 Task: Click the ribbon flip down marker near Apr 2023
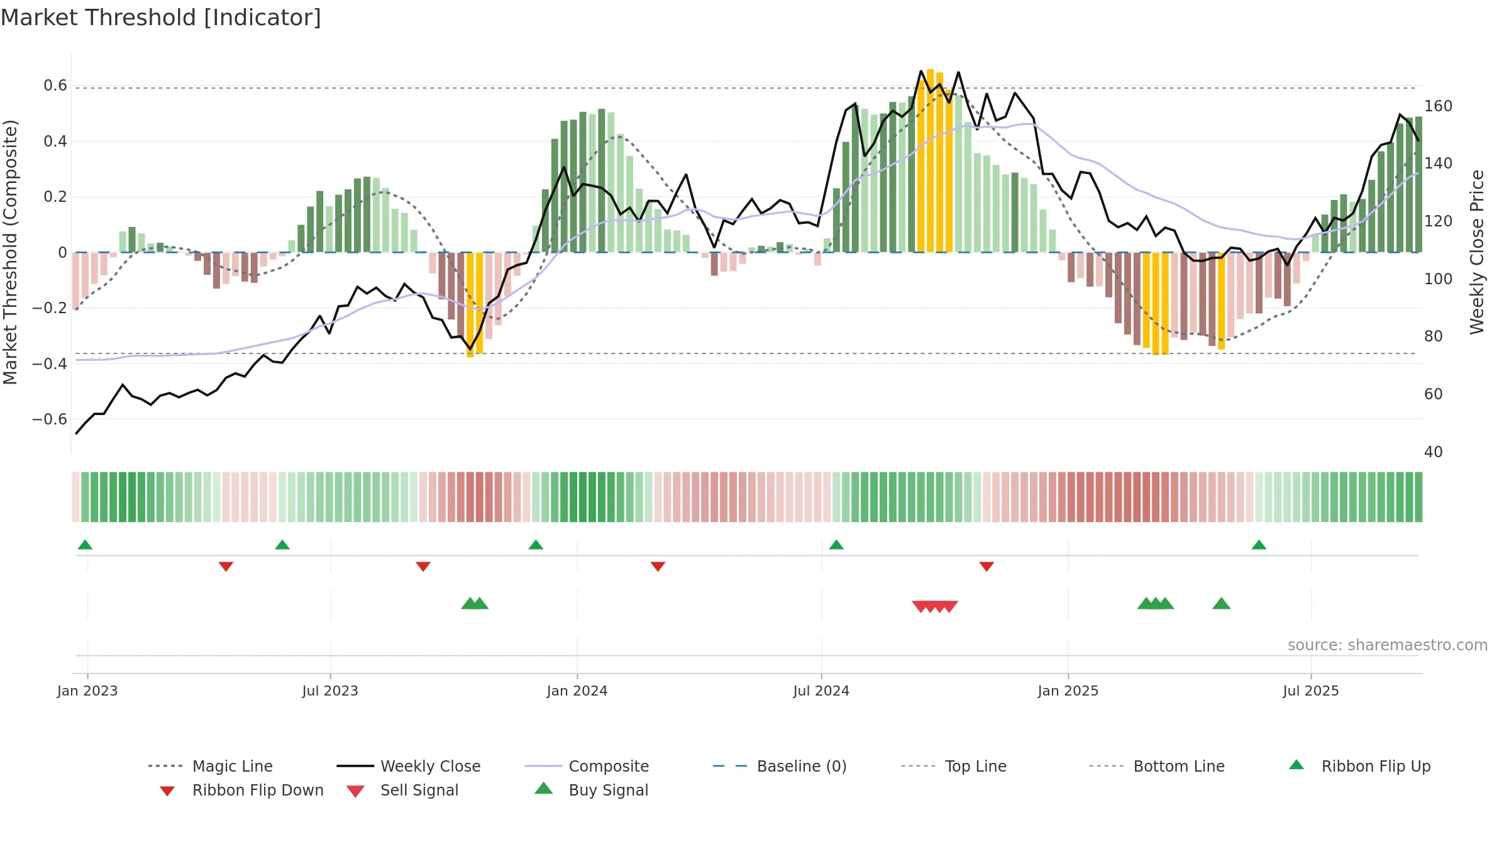pos(226,567)
